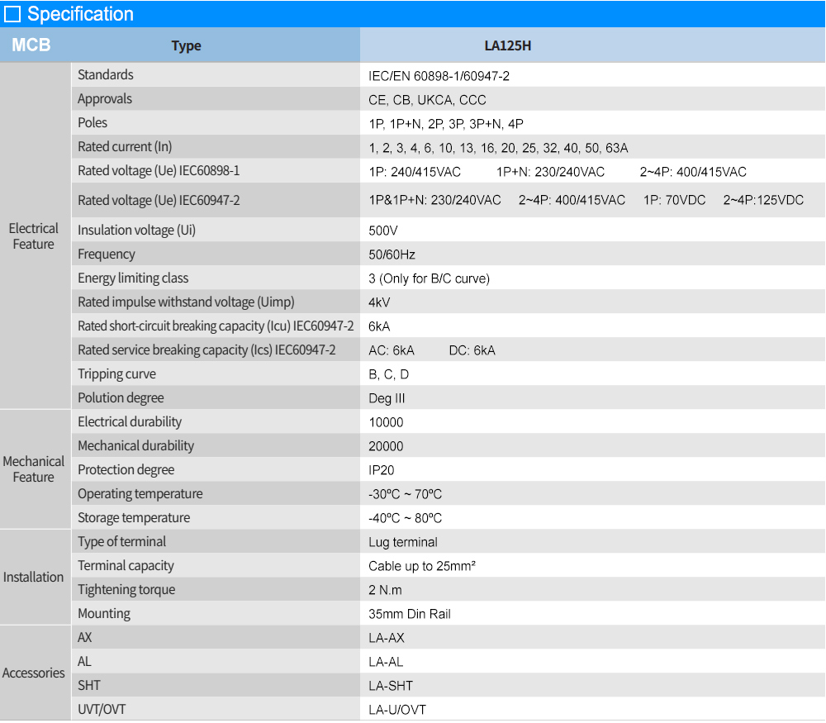826x723 pixels.
Task: Click the Installation category cell
Action: coord(34,578)
